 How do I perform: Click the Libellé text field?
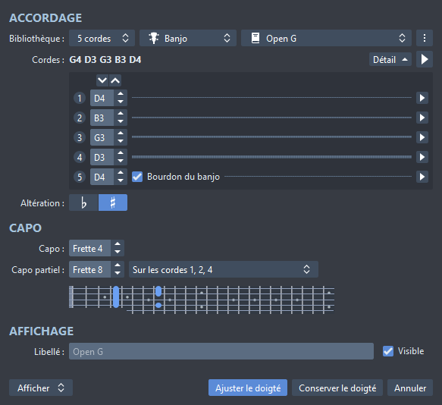tap(221, 351)
